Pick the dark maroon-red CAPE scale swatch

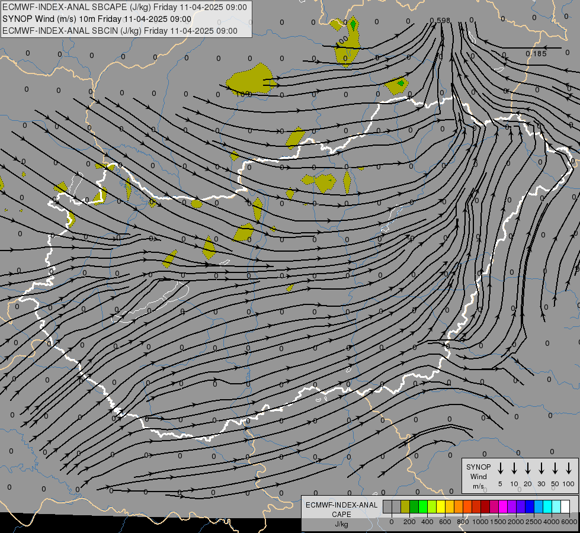click(485, 507)
